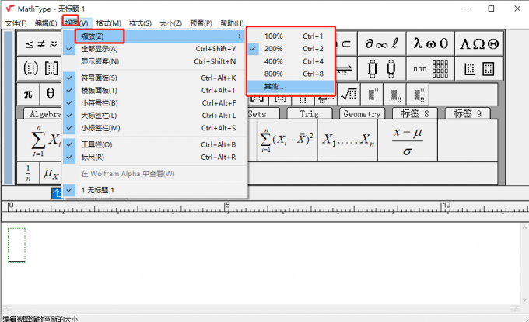Open uppercase Greek letters palette (Λ Ω Θ)

[479, 43]
